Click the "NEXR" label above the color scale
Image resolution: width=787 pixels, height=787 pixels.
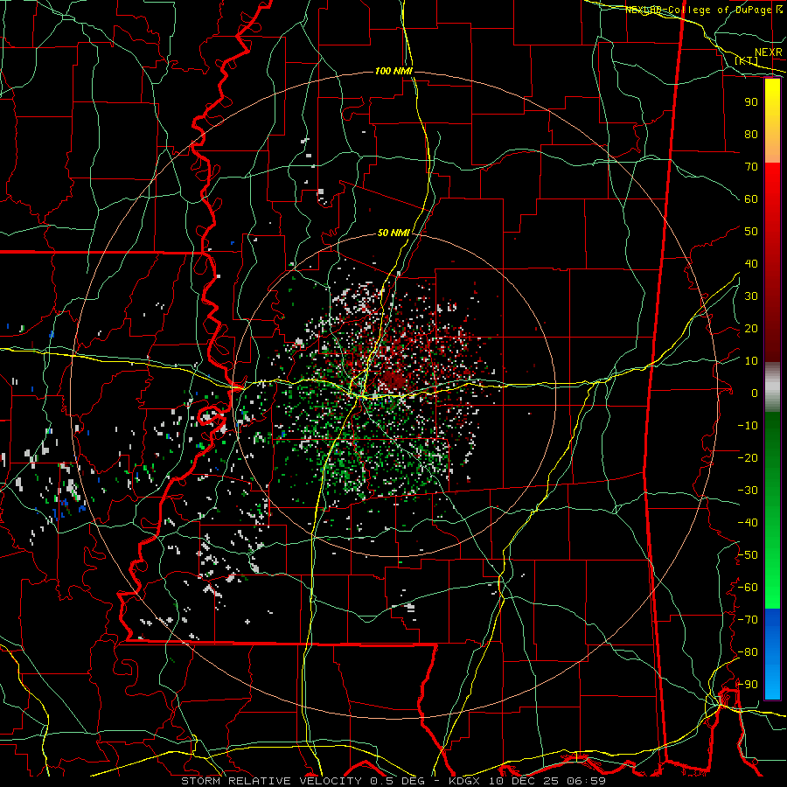pyautogui.click(x=769, y=52)
